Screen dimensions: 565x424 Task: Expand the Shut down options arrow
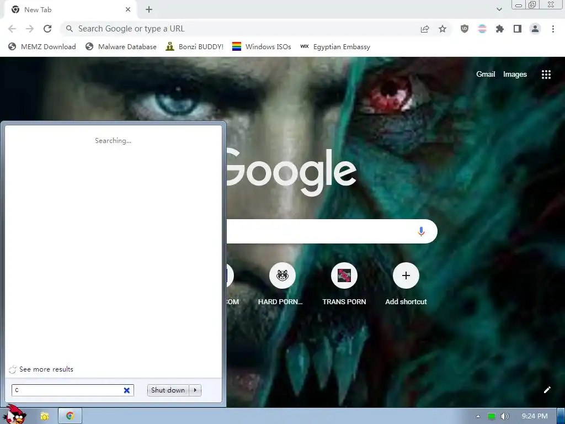point(195,390)
